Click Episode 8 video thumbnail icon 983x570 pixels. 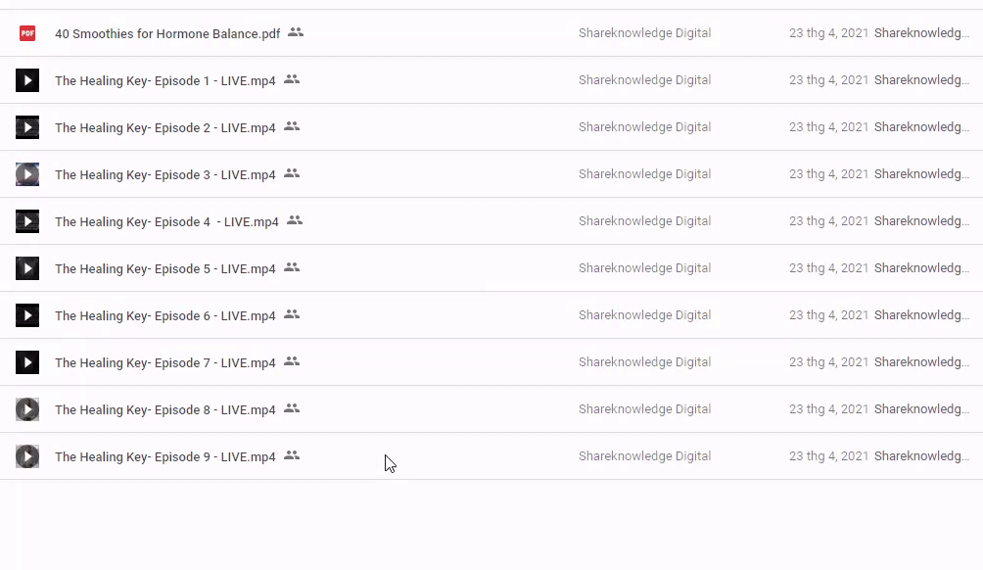point(27,409)
